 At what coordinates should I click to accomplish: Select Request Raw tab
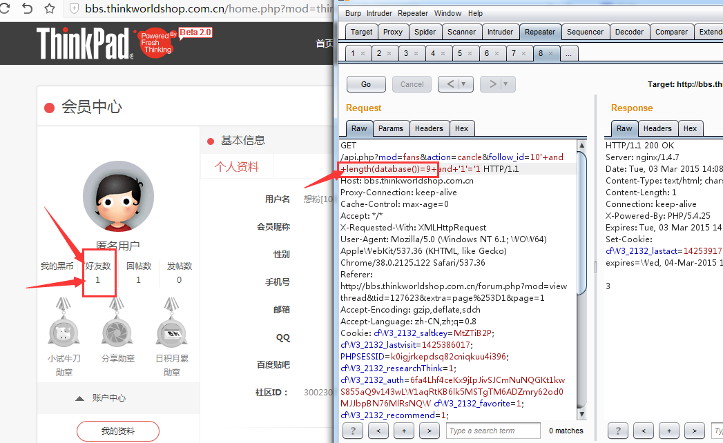tap(359, 128)
